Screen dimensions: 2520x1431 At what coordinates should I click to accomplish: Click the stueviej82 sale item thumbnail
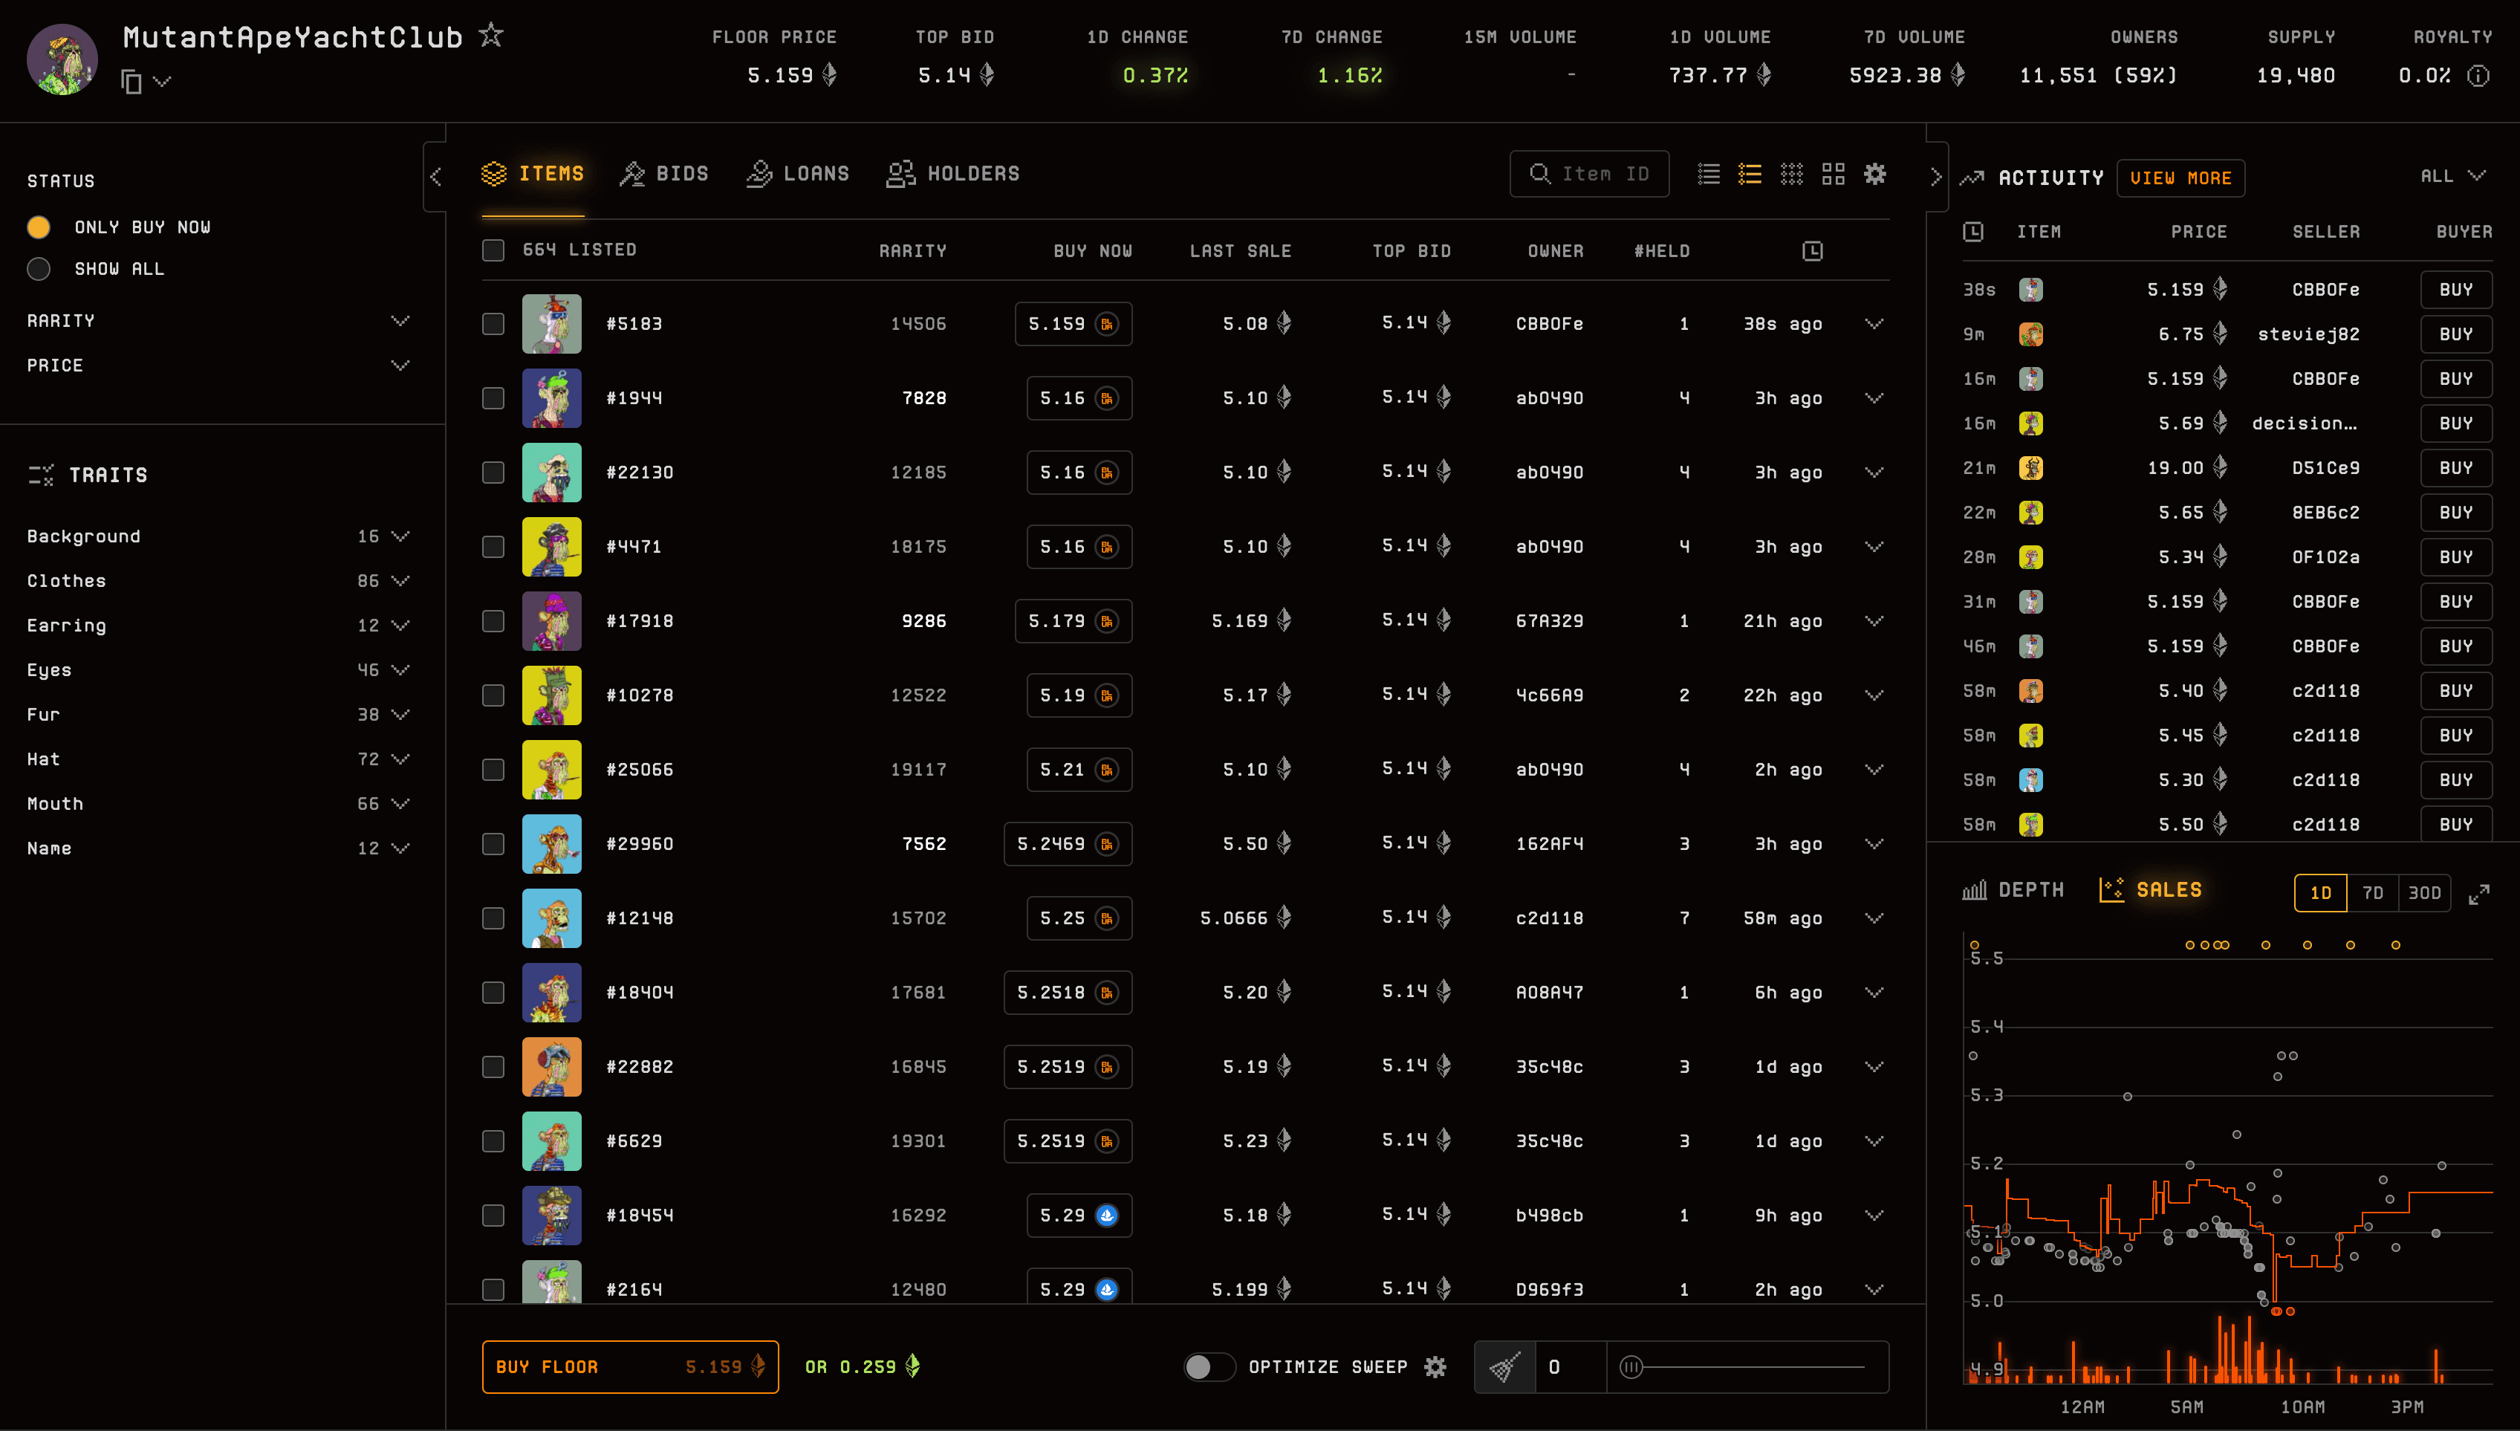[x=2030, y=334]
